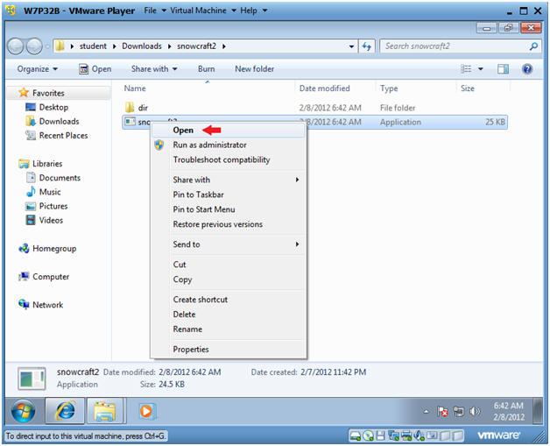The width and height of the screenshot is (550, 446).
Task: Click the taskbar clock 6:42 AM
Action: pyautogui.click(x=509, y=406)
